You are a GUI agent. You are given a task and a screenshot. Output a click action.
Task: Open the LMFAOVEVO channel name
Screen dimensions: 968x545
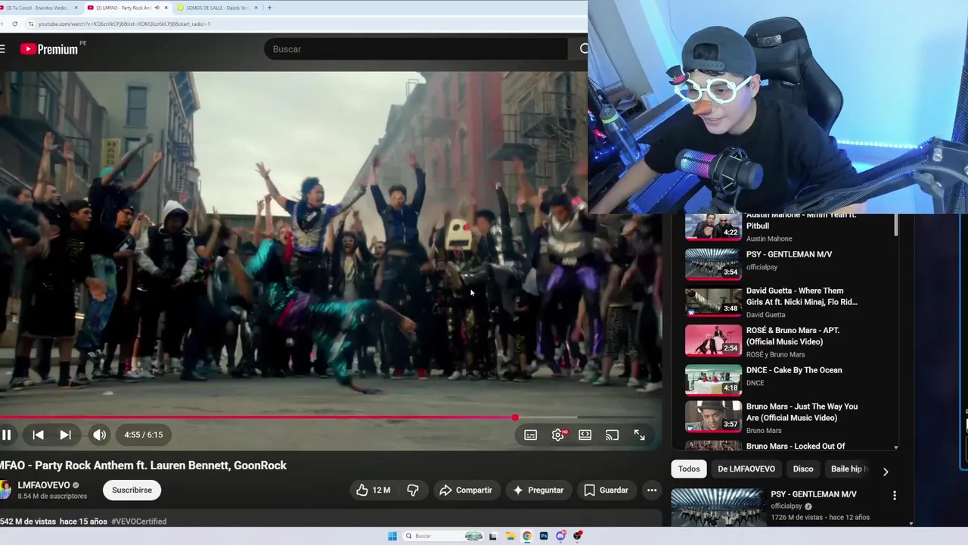[x=44, y=485]
